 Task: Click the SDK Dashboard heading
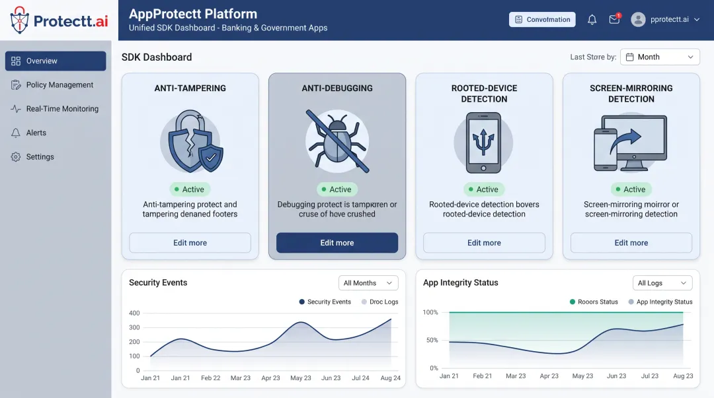pos(157,57)
